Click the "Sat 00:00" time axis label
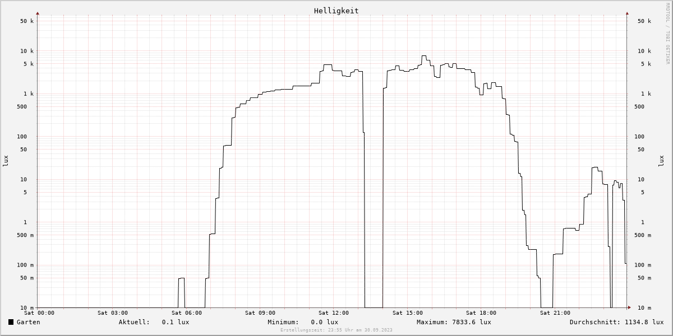The width and height of the screenshot is (673, 336). coord(39,313)
